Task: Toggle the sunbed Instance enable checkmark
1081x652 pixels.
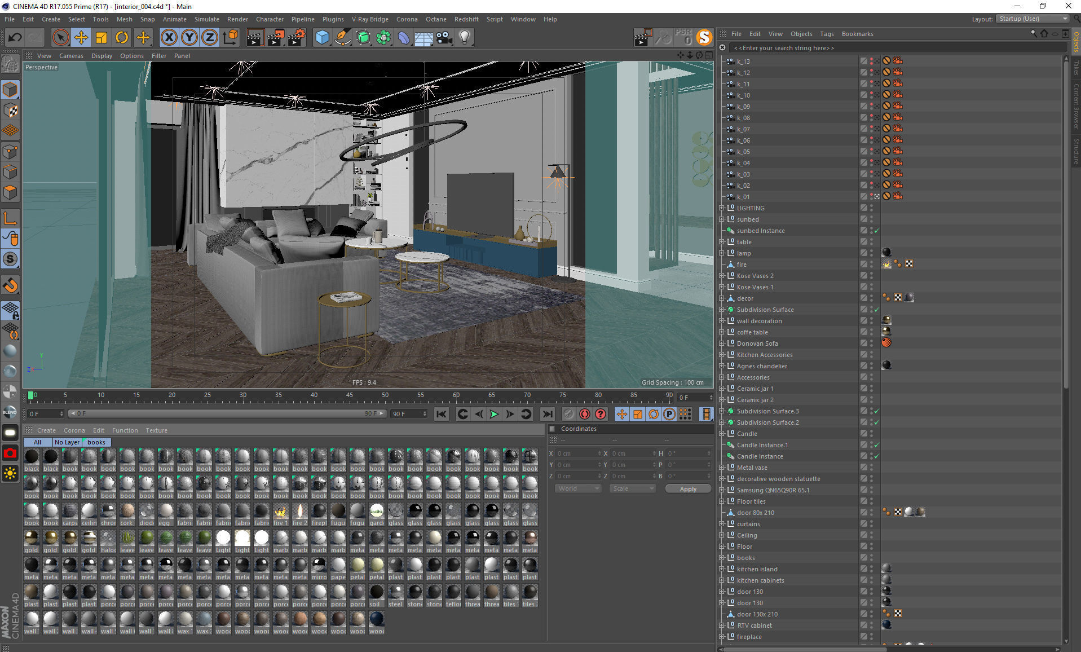Action: click(x=877, y=231)
